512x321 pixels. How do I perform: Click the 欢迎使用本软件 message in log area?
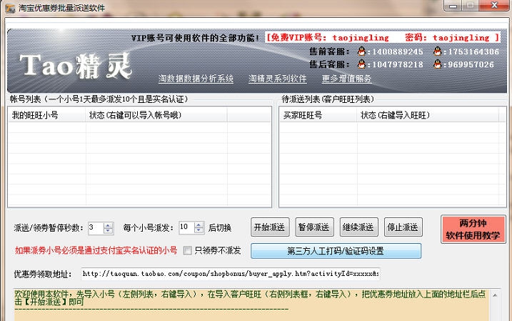point(250,298)
